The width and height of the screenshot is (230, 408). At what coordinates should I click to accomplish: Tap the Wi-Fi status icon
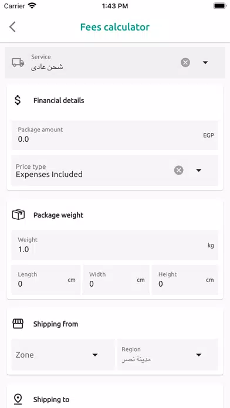[32, 6]
